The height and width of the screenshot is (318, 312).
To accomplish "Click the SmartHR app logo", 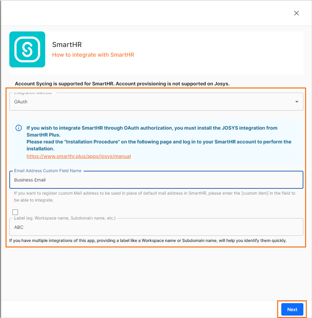I will 27,49.
